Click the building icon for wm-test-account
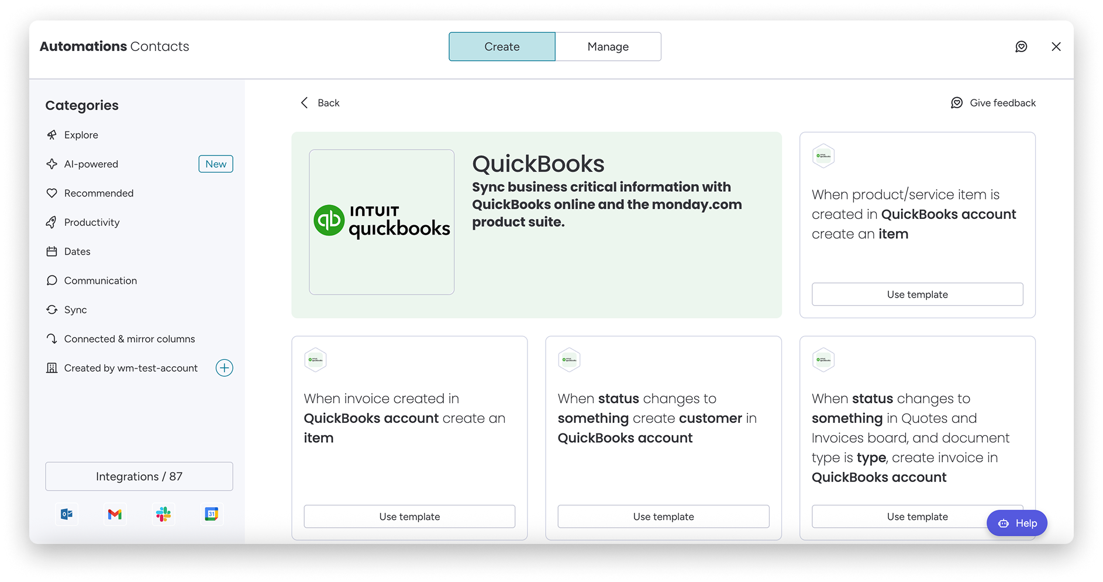Screen dimensions: 1103x582 [52, 368]
